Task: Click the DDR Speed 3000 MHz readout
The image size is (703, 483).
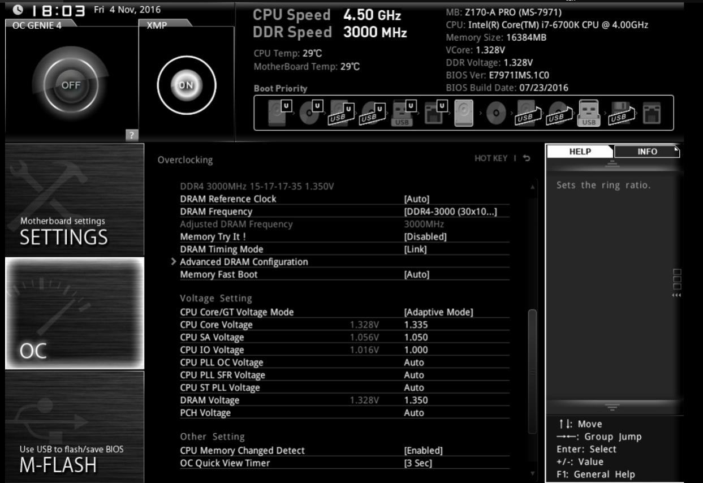Action: click(330, 33)
